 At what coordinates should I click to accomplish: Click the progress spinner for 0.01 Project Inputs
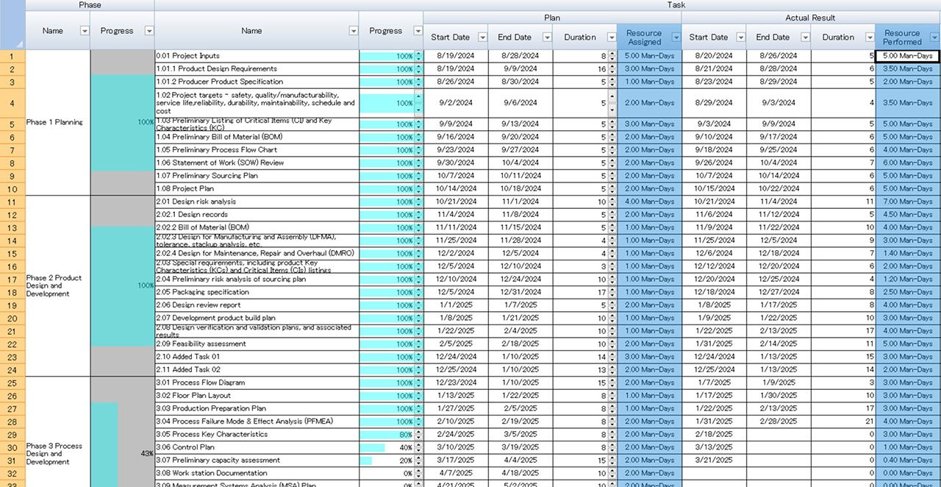[419, 56]
